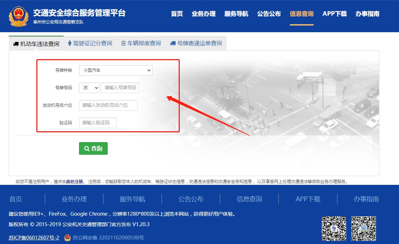Open the 苏ICP备06012607号-2 link
This screenshot has height=244, width=399.
coord(34,238)
